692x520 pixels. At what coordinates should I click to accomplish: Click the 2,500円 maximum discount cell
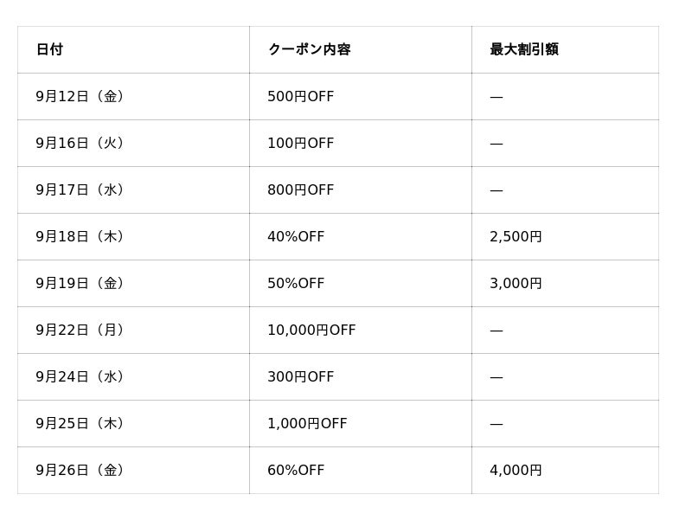516,236
